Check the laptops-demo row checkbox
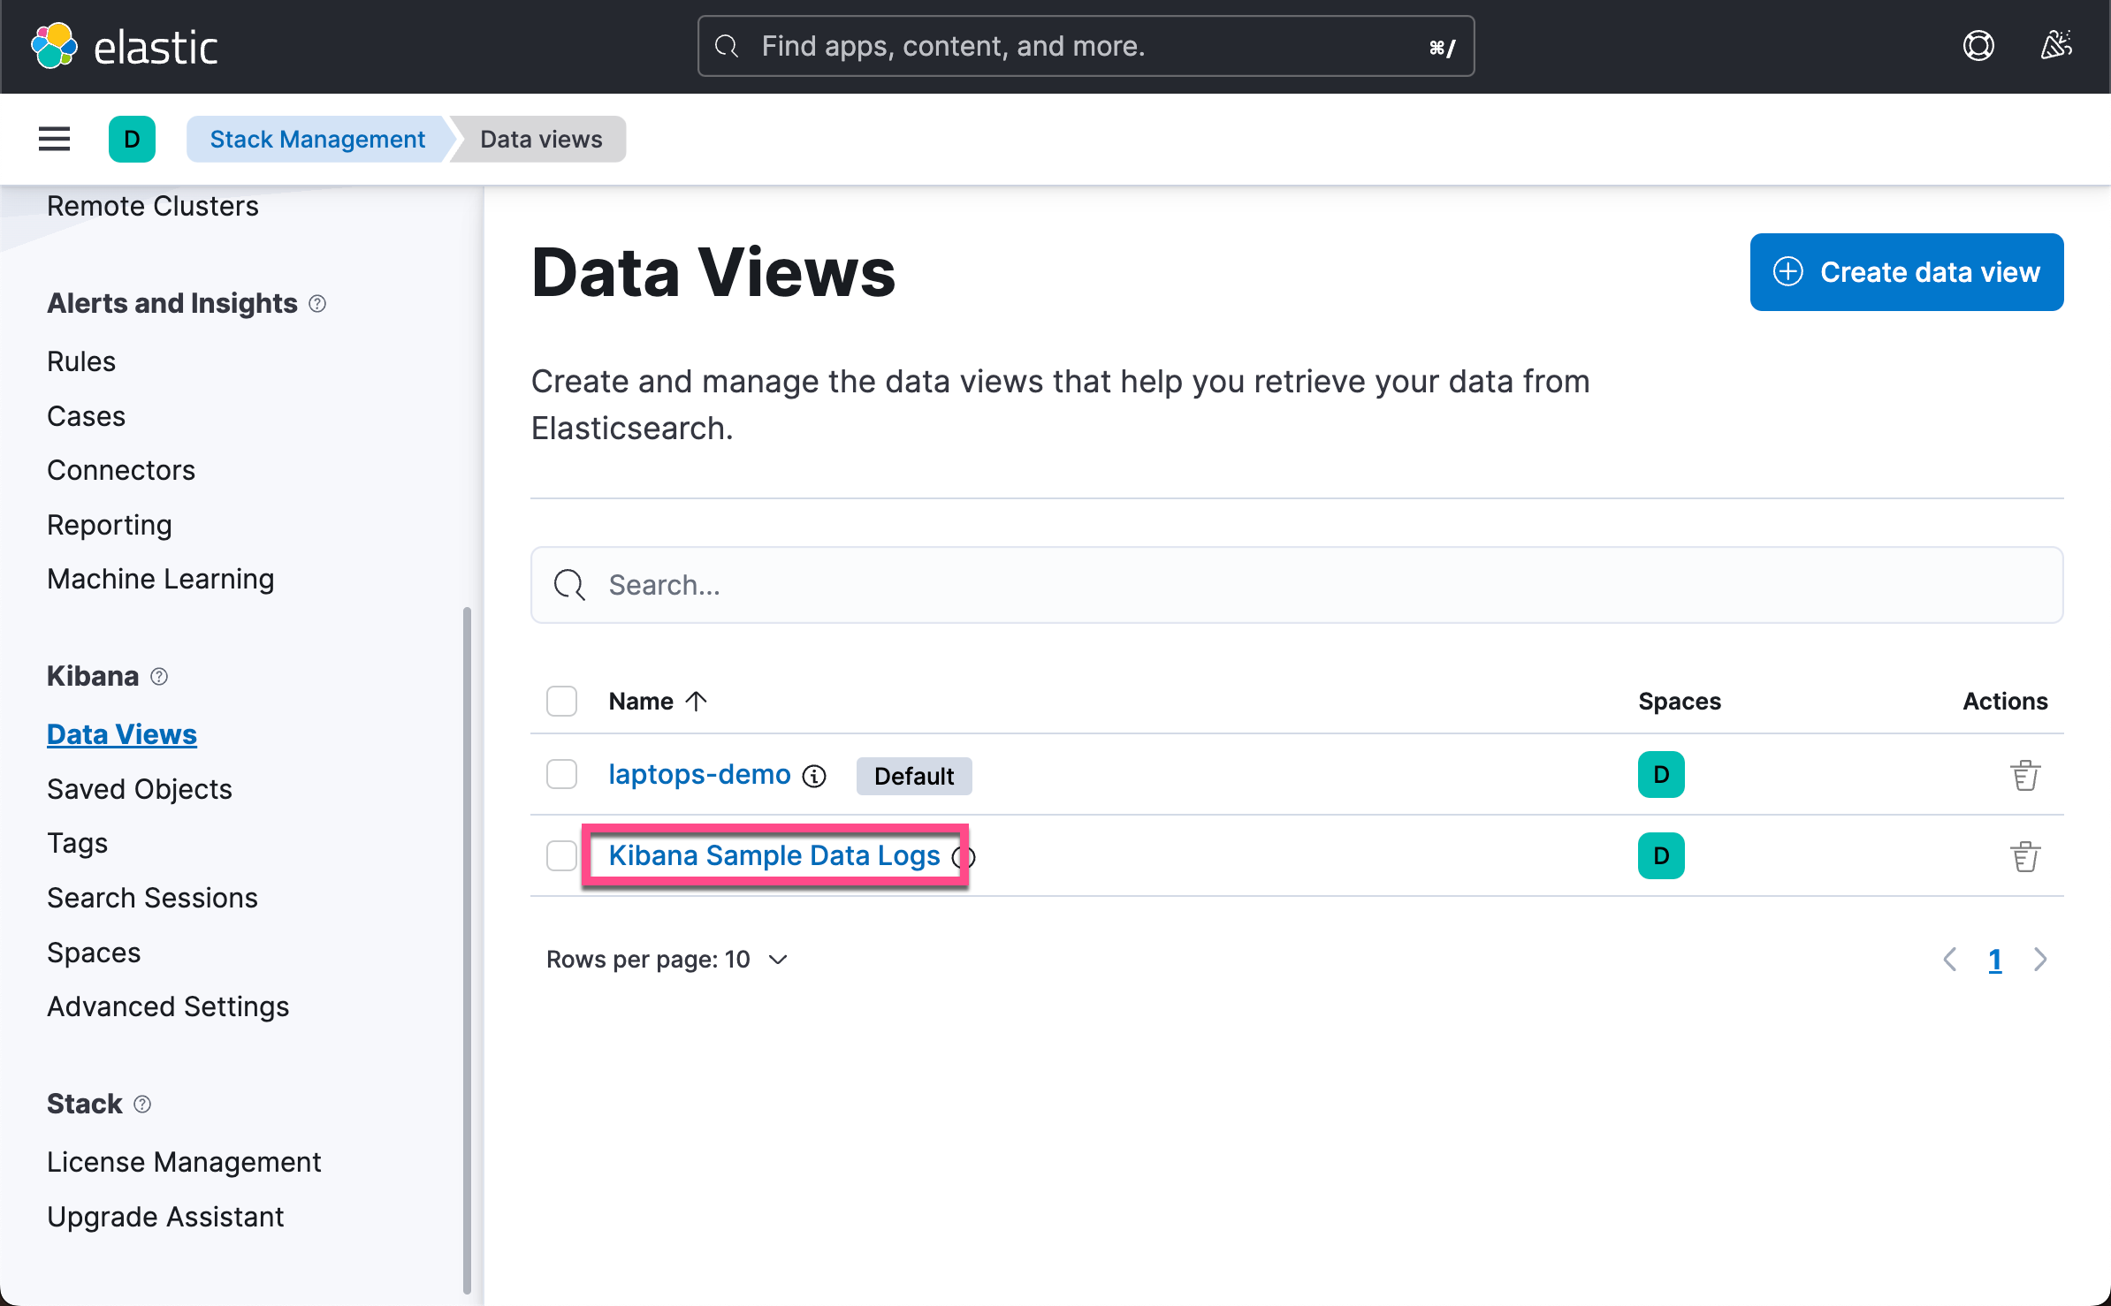Image resolution: width=2111 pixels, height=1306 pixels. tap(561, 775)
